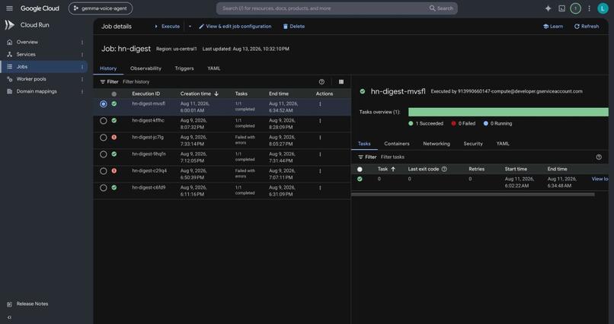
Task: Pin the Overview sidebar item
Action: tap(82, 42)
